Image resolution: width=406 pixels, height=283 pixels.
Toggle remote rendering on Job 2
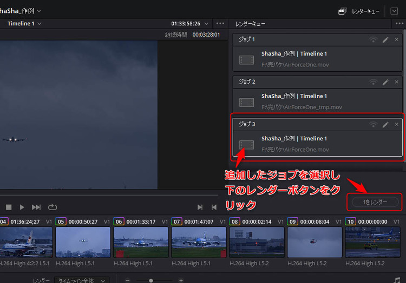373,82
